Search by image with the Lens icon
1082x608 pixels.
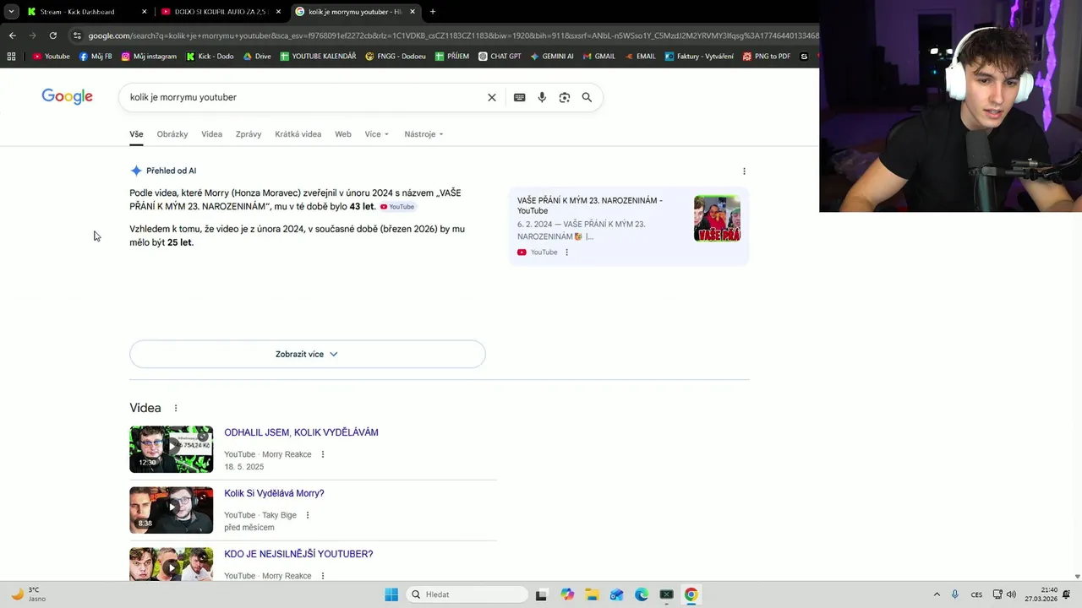coord(565,97)
